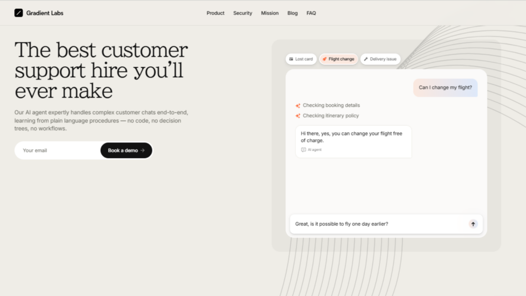This screenshot has height=296, width=526.
Task: Click the arrow icon in Book a demo
Action: (143, 151)
